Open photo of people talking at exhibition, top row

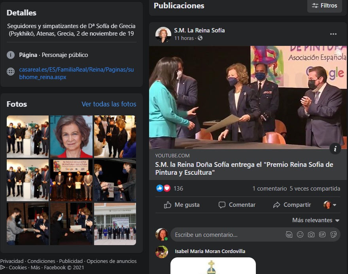tap(115, 136)
